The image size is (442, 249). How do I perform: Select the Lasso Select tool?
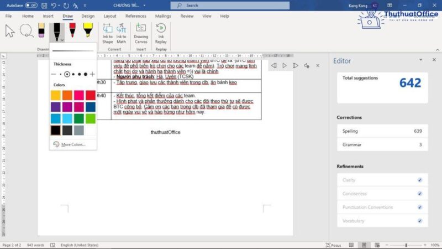(x=26, y=31)
